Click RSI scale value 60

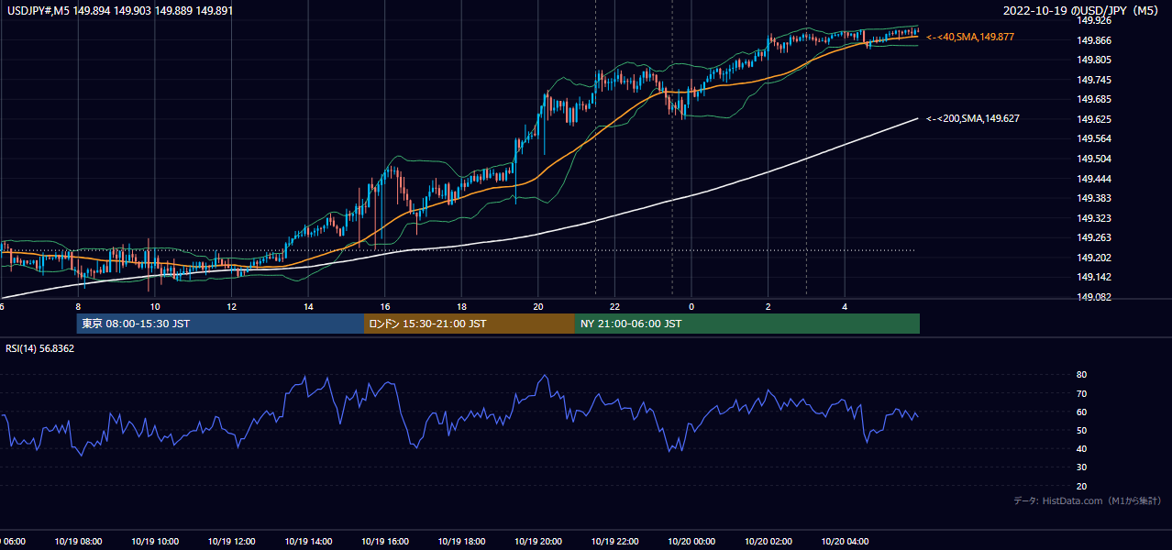pos(1081,412)
